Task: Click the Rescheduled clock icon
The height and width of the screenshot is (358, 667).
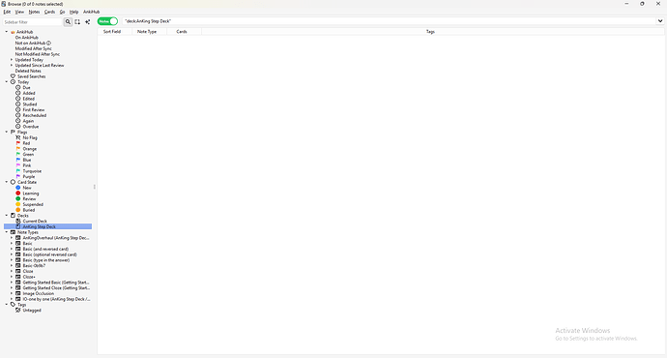Action: tap(17, 115)
